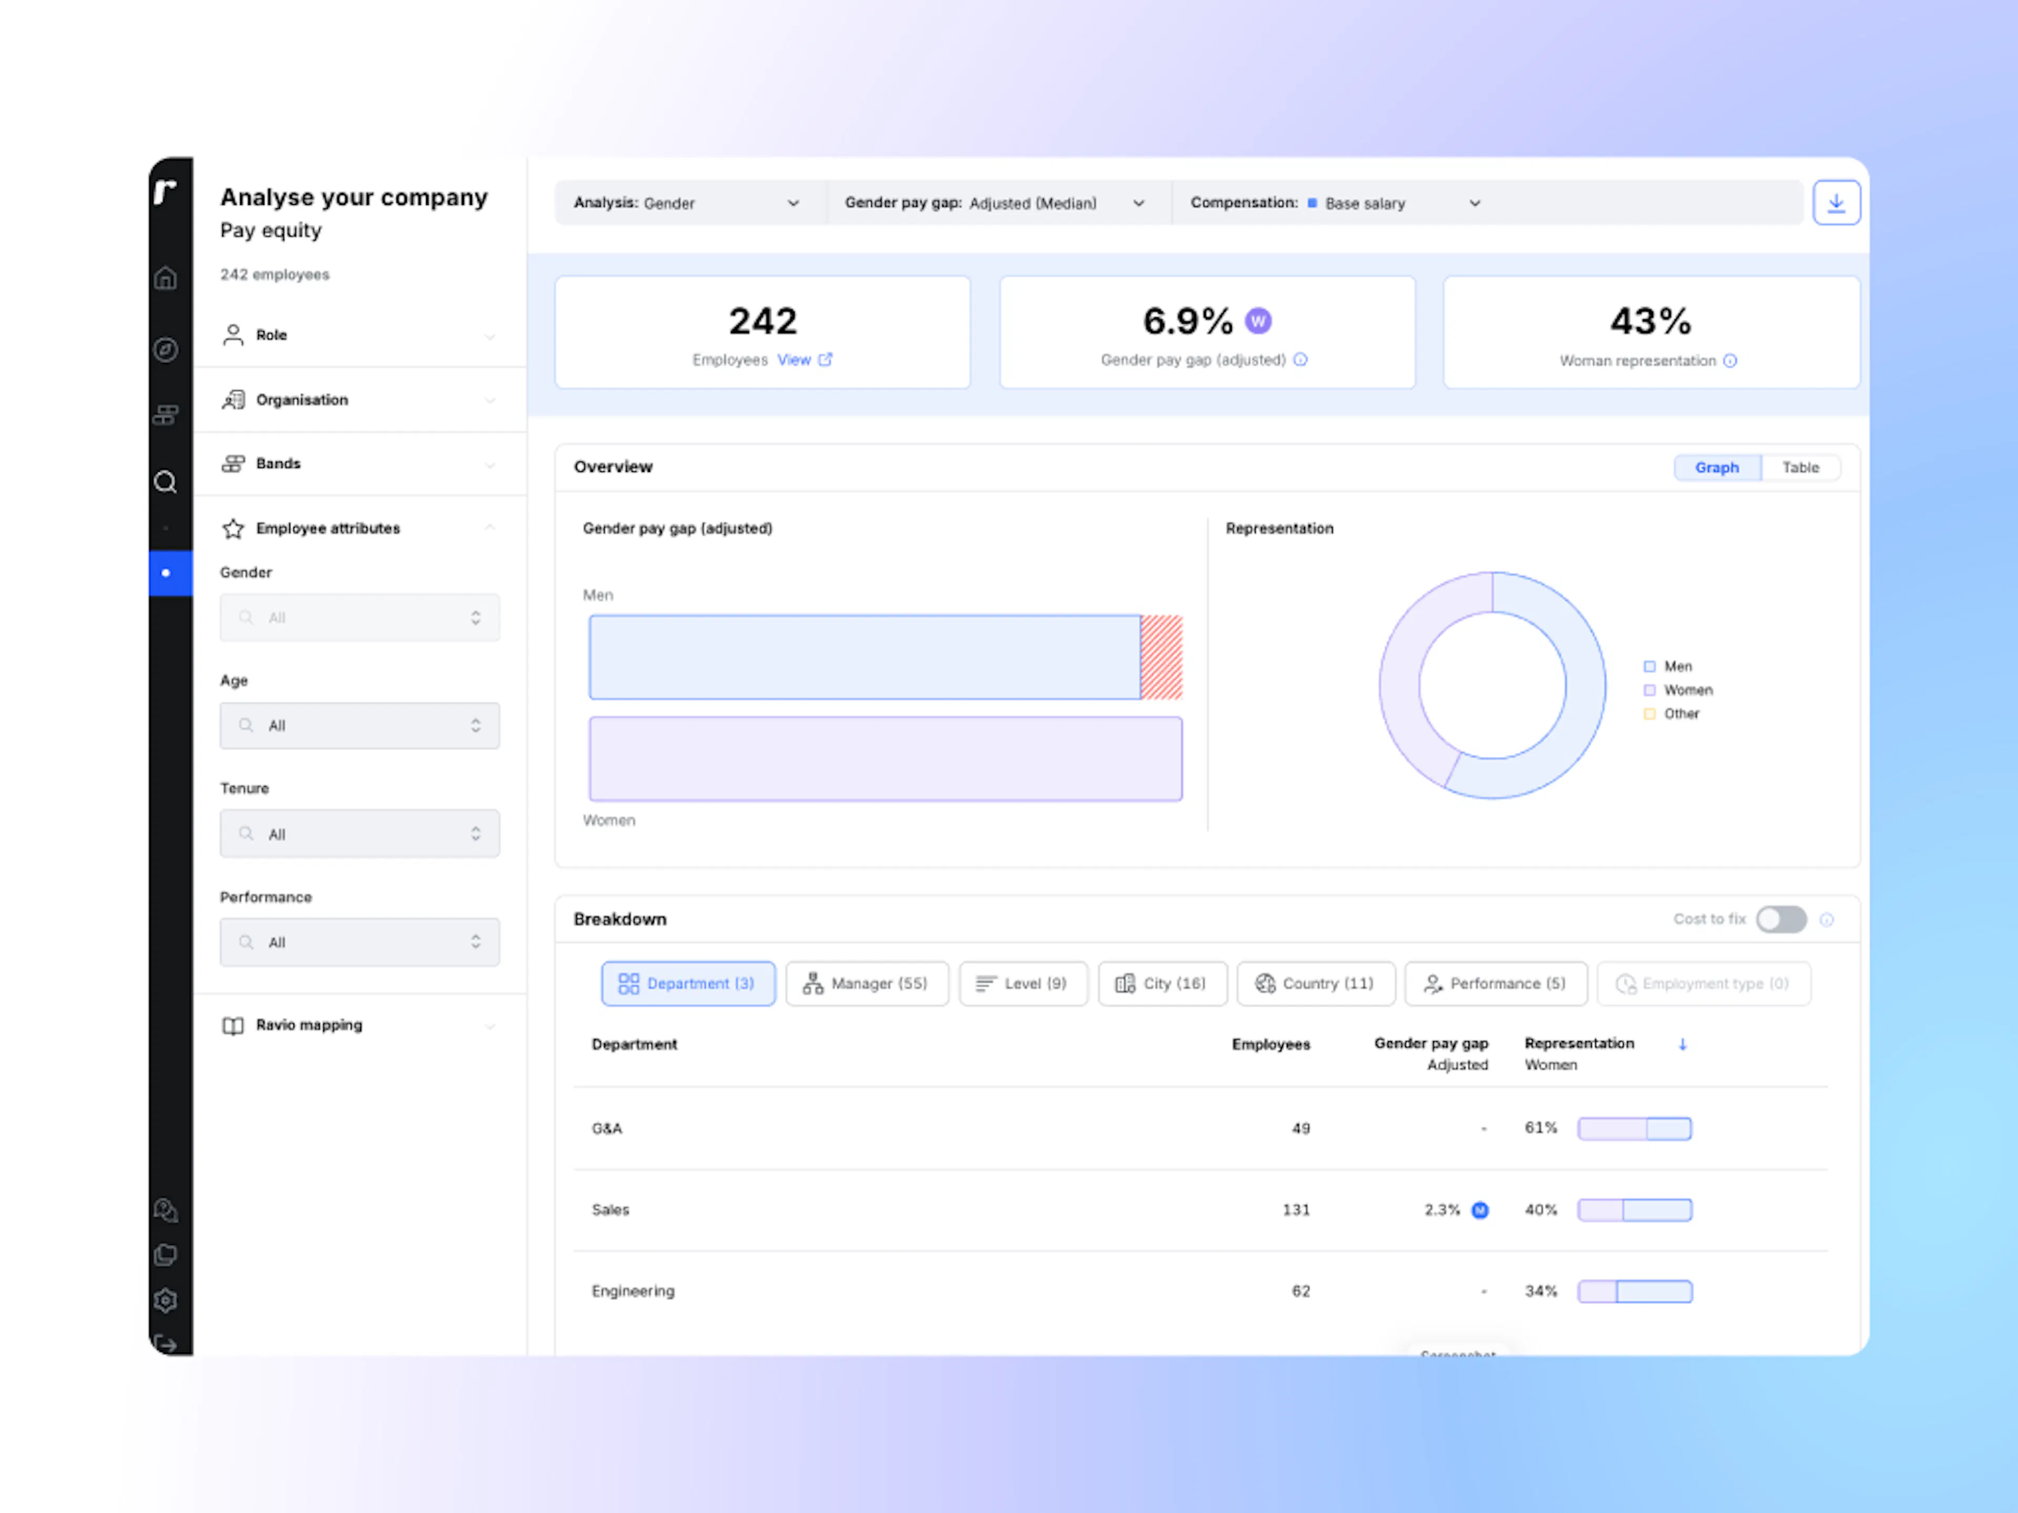The height and width of the screenshot is (1513, 2018).
Task: Click the G&A department row
Action: click(1201, 1128)
